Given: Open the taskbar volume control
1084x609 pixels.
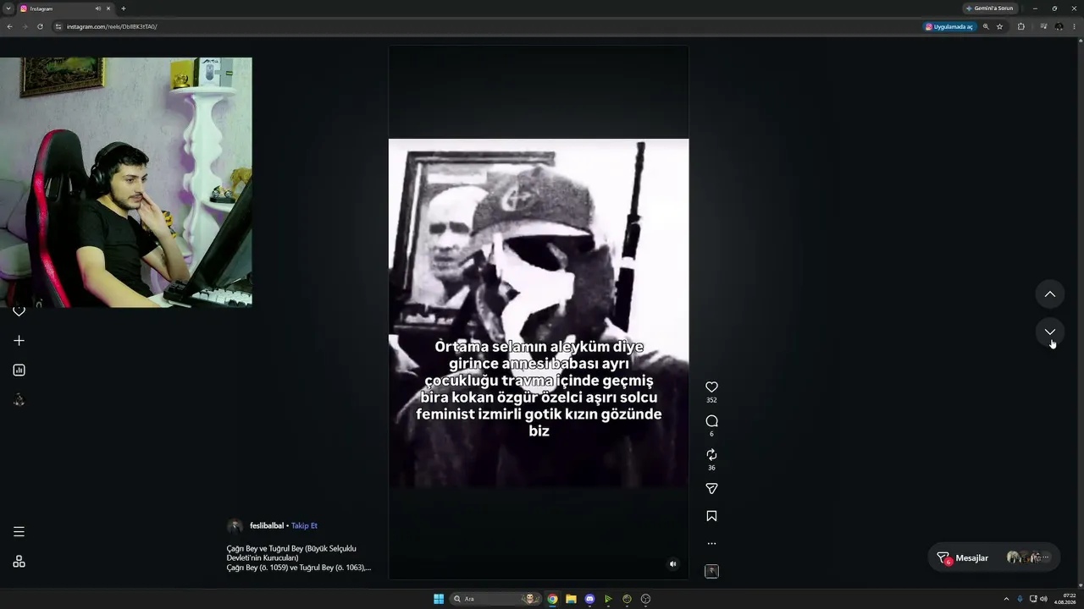Looking at the screenshot, I should click(1043, 599).
